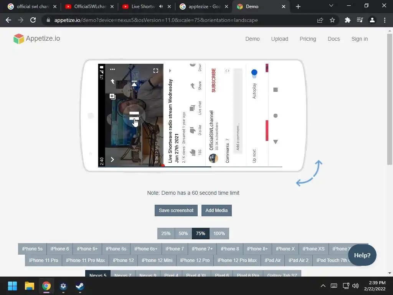Open the volume control in system tray
The width and height of the screenshot is (393, 295).
tap(355, 286)
